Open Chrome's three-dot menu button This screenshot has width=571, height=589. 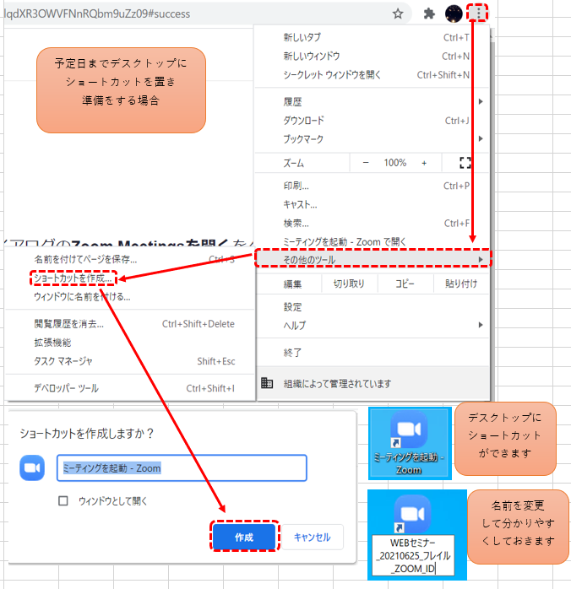(x=480, y=14)
